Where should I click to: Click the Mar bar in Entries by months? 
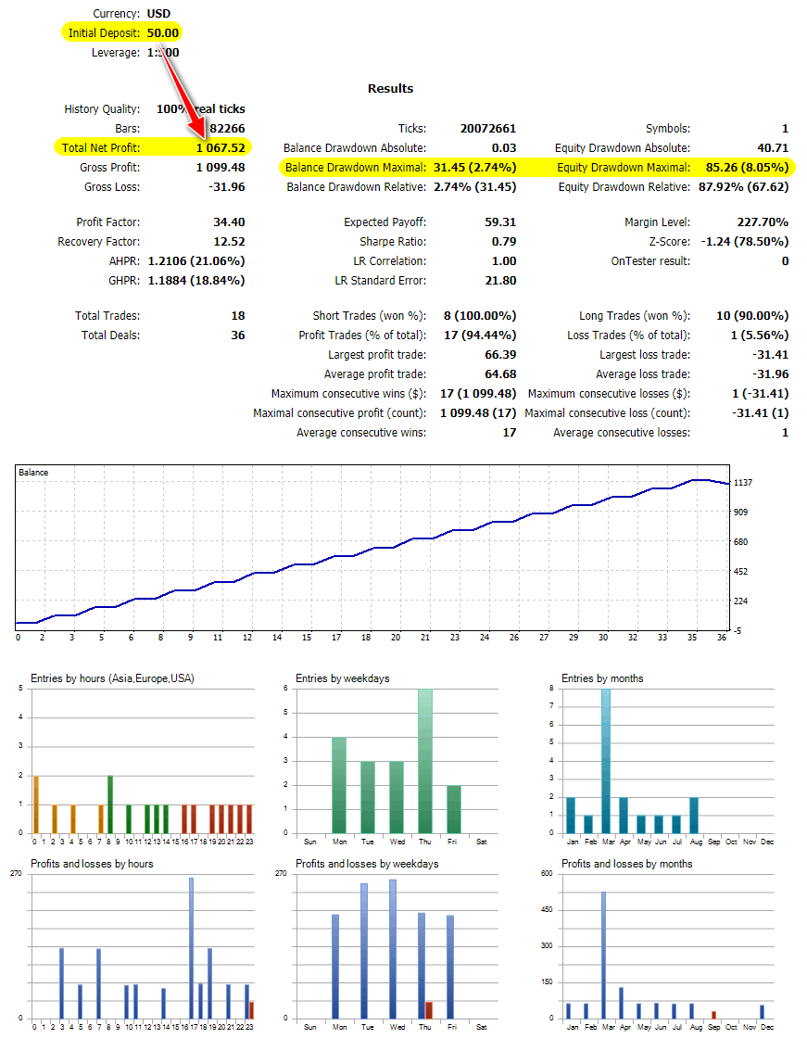point(606,761)
